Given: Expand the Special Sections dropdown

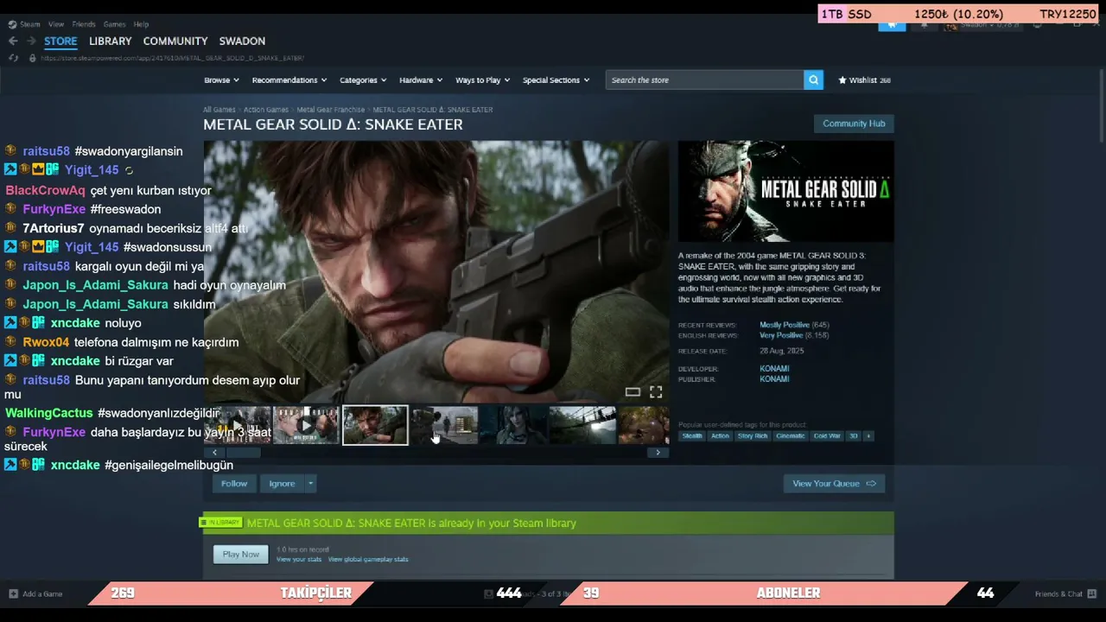Looking at the screenshot, I should pos(556,80).
